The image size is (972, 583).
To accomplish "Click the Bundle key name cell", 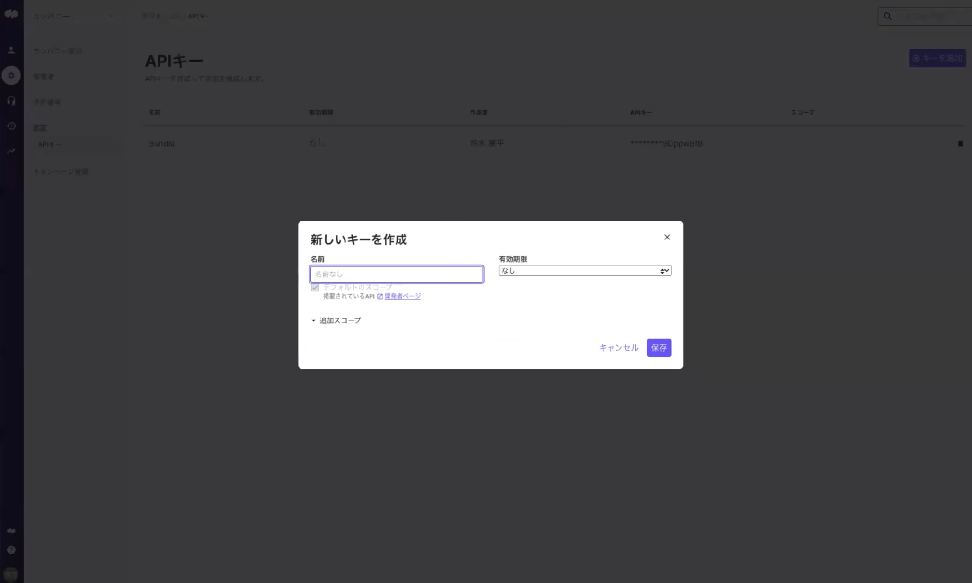I will tap(161, 143).
